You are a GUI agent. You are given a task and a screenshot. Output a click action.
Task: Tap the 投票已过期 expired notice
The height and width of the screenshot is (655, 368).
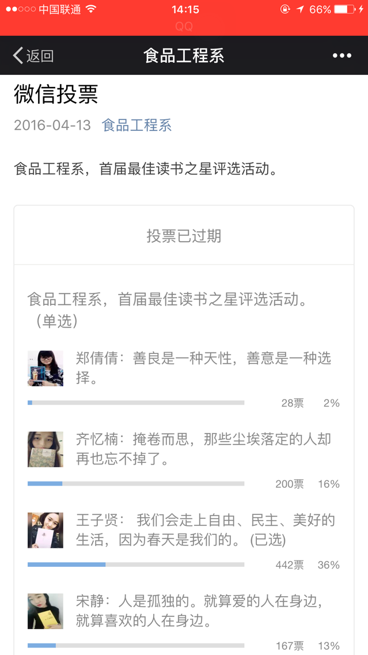pos(184,236)
